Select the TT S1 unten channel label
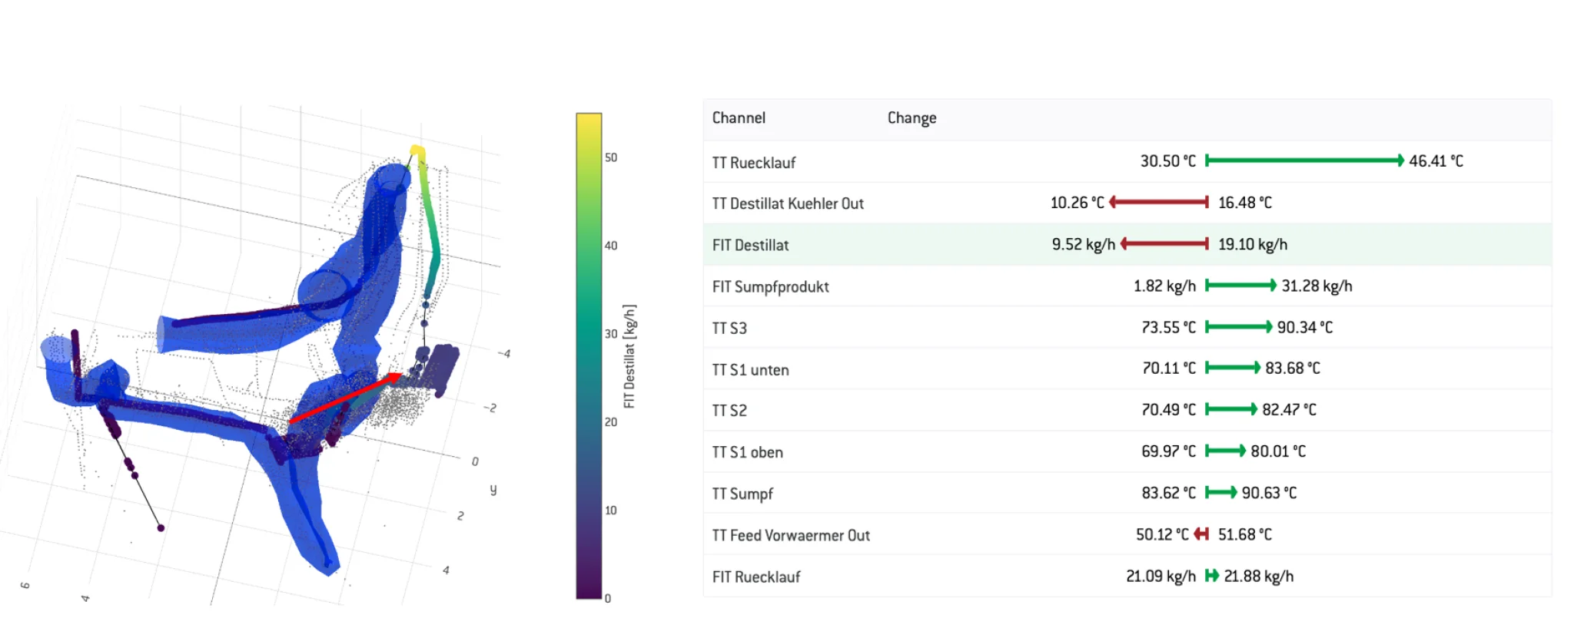The width and height of the screenshot is (1574, 628). coord(750,369)
